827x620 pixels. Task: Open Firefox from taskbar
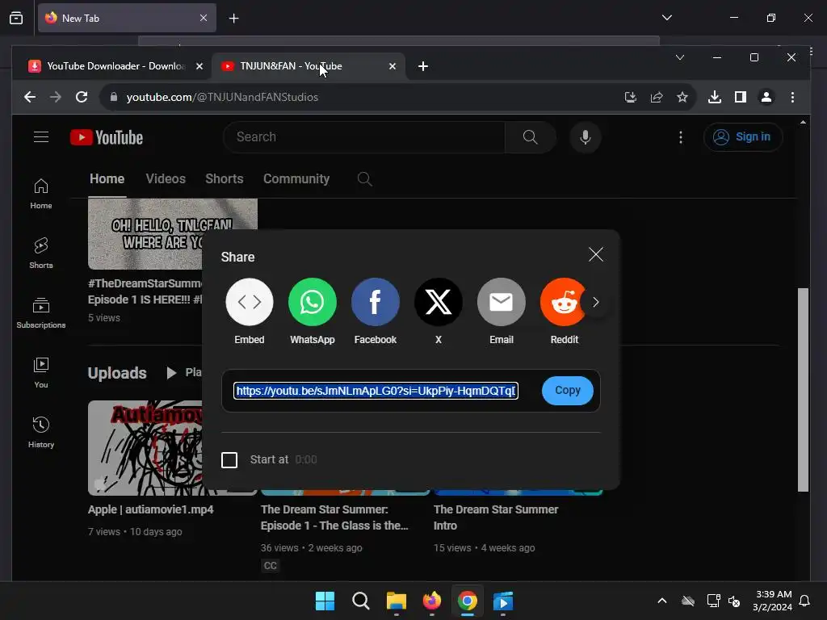coord(432,601)
